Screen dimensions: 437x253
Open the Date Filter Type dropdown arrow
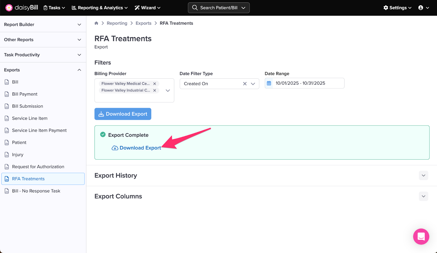point(253,84)
